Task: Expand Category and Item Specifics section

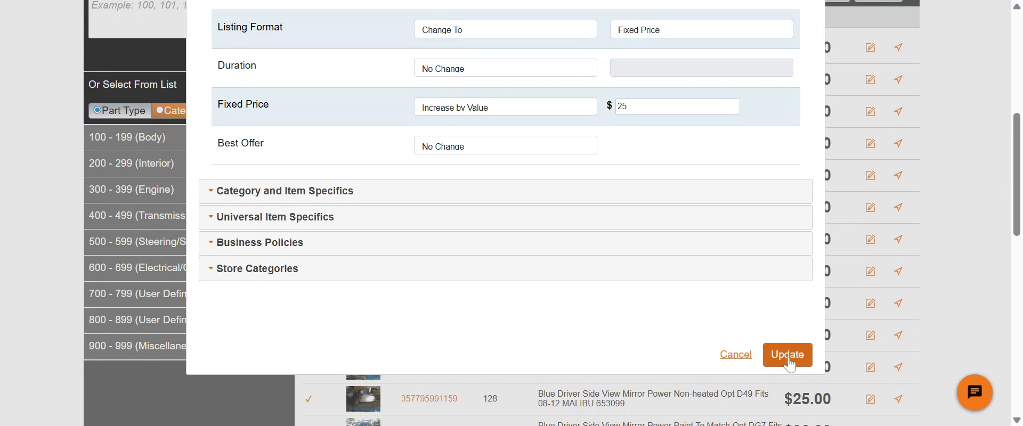Action: tap(505, 191)
